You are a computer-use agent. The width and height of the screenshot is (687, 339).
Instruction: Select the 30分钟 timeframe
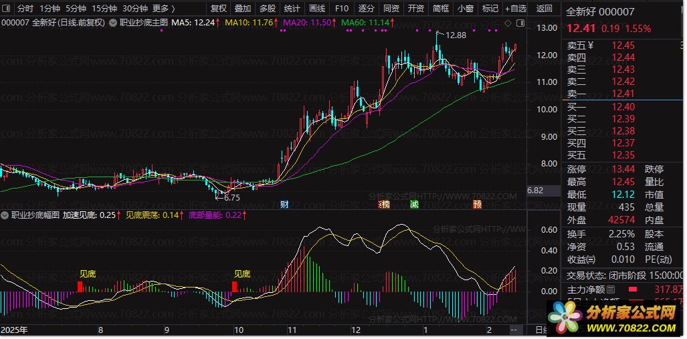135,9
